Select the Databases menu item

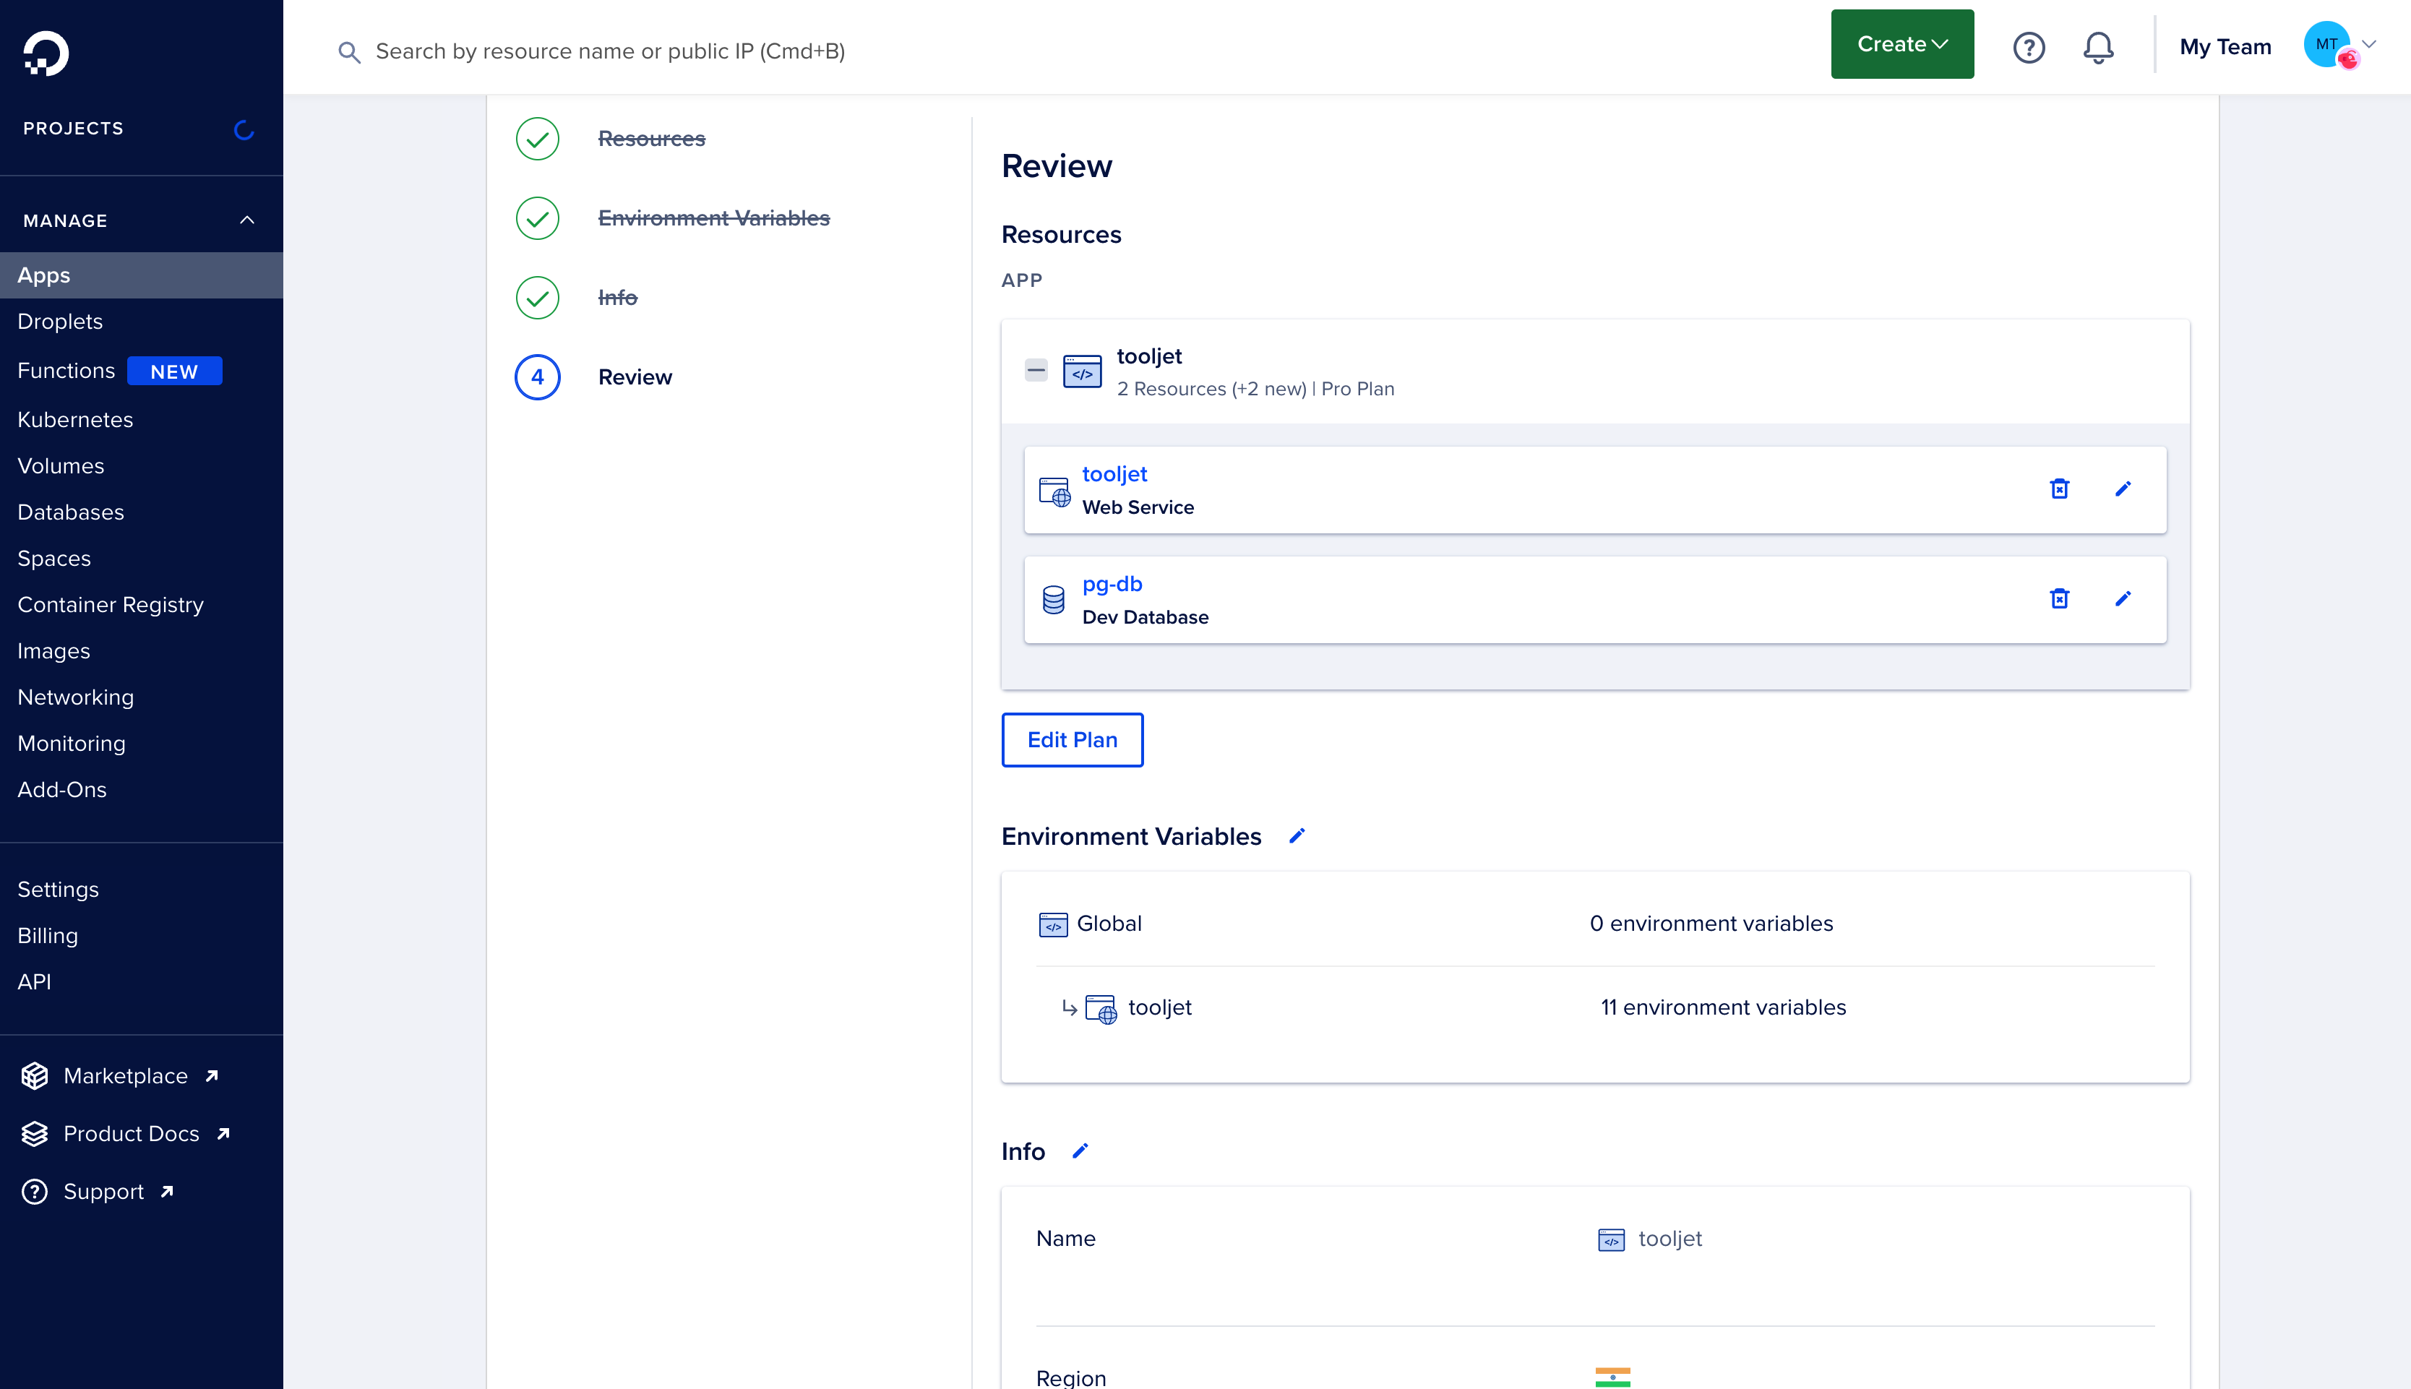[69, 512]
